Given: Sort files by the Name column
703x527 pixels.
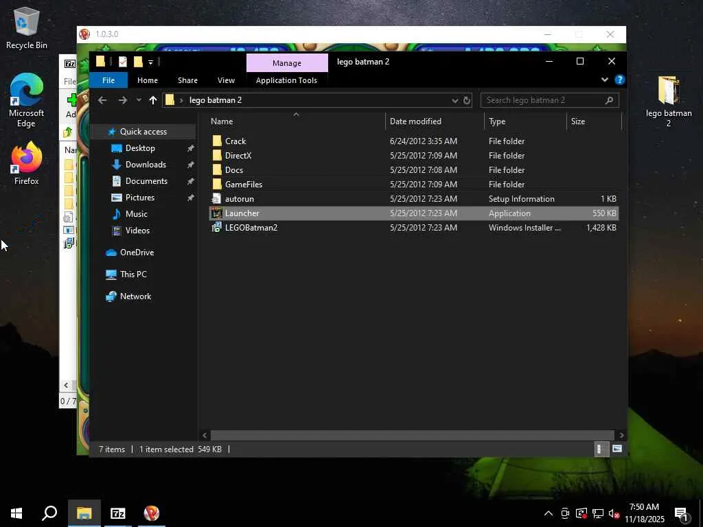Looking at the screenshot, I should coord(296,121).
